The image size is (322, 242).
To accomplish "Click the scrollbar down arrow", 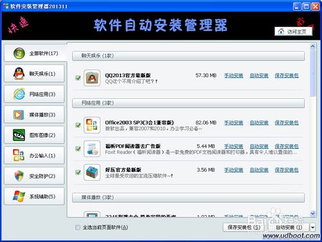I will pos(313,213).
